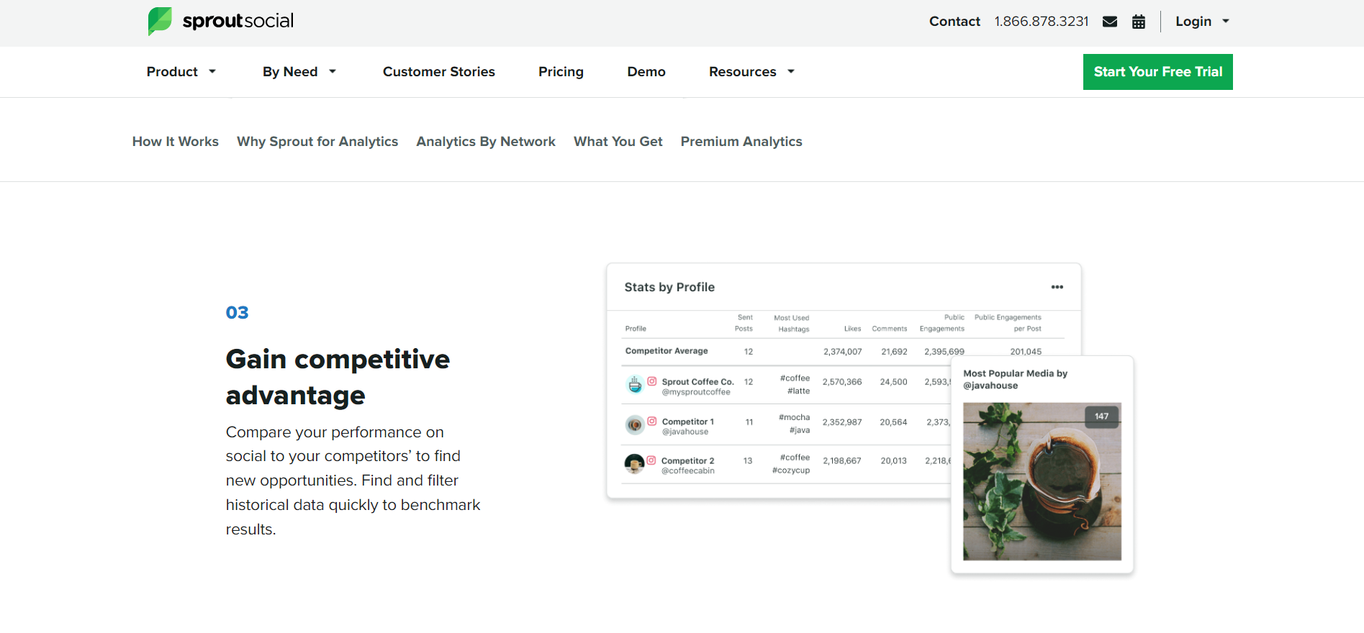Click the #mocha hashtag
This screenshot has width=1364, height=633.
(x=795, y=417)
